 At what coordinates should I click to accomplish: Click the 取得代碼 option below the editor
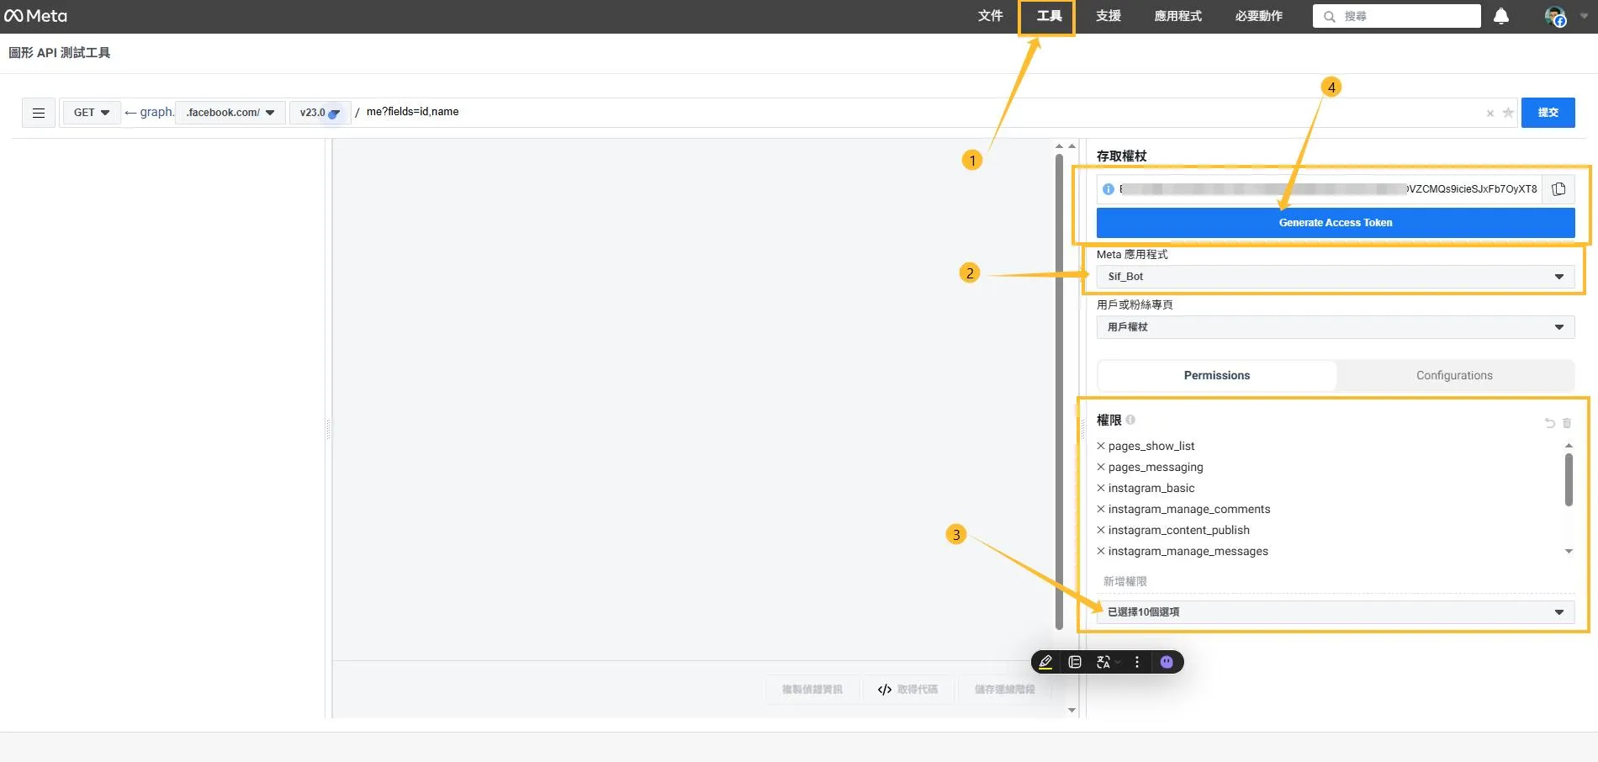pos(908,689)
